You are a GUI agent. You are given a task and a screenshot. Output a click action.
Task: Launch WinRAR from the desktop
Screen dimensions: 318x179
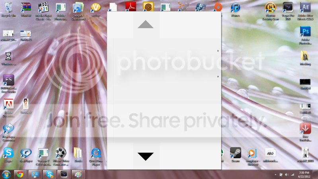tap(26, 10)
